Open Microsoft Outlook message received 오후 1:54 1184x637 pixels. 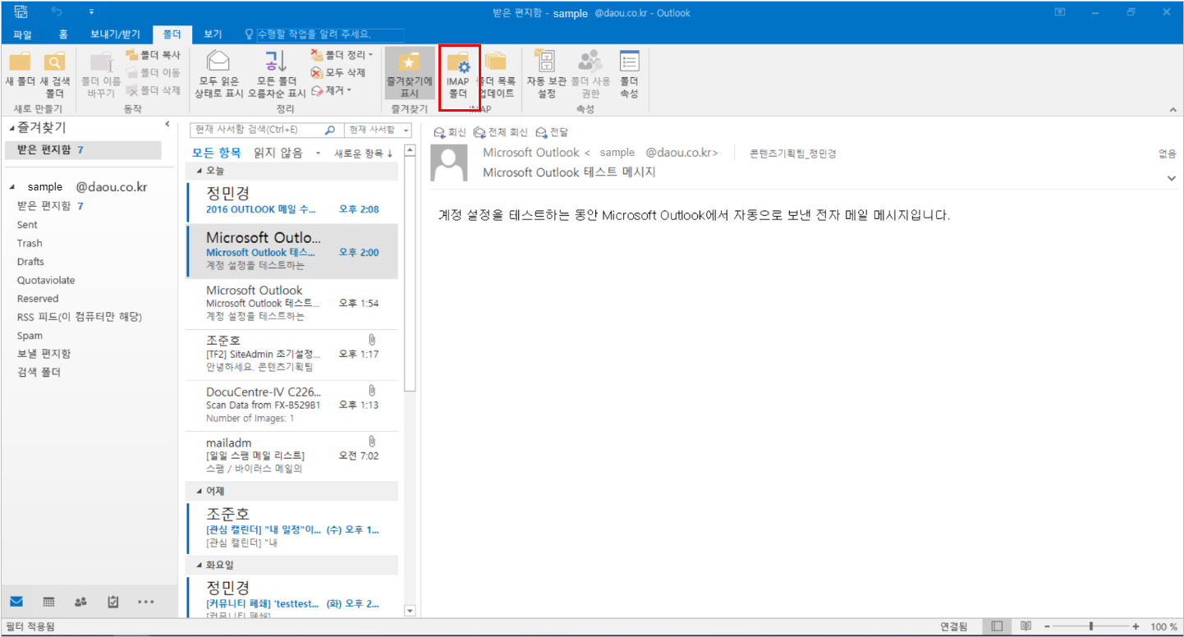pos(291,304)
